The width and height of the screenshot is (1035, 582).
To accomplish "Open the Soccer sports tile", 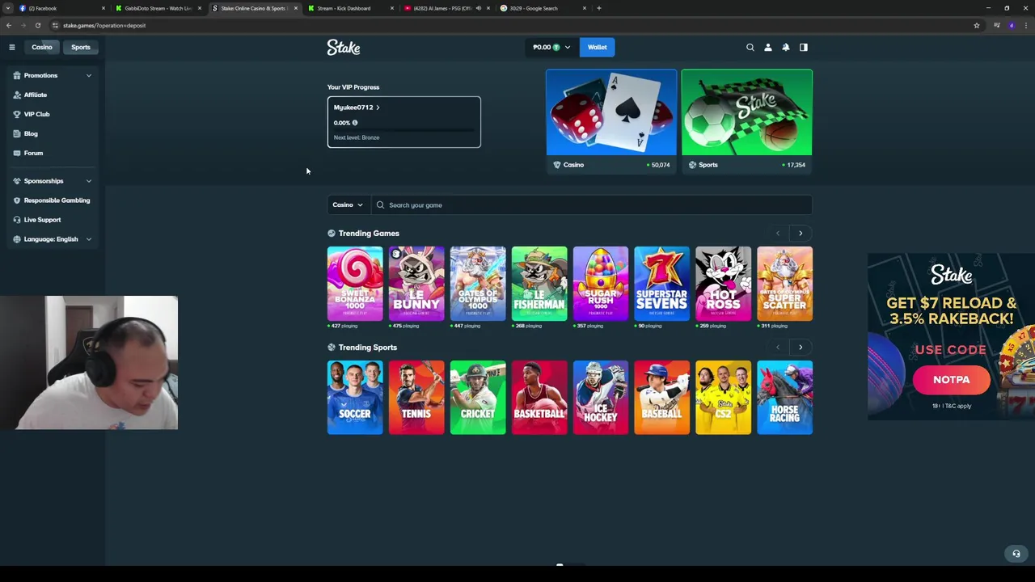I will (355, 398).
